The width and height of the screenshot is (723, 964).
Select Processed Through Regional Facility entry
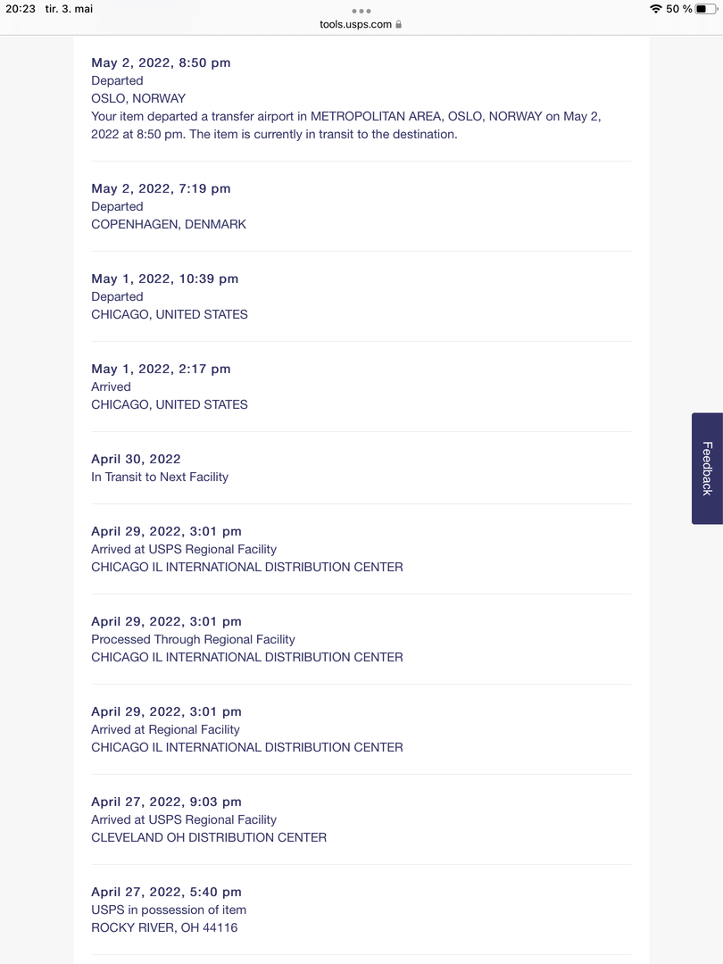[361, 639]
